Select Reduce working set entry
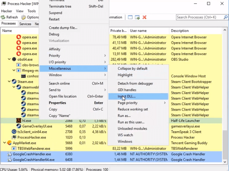 (138, 109)
